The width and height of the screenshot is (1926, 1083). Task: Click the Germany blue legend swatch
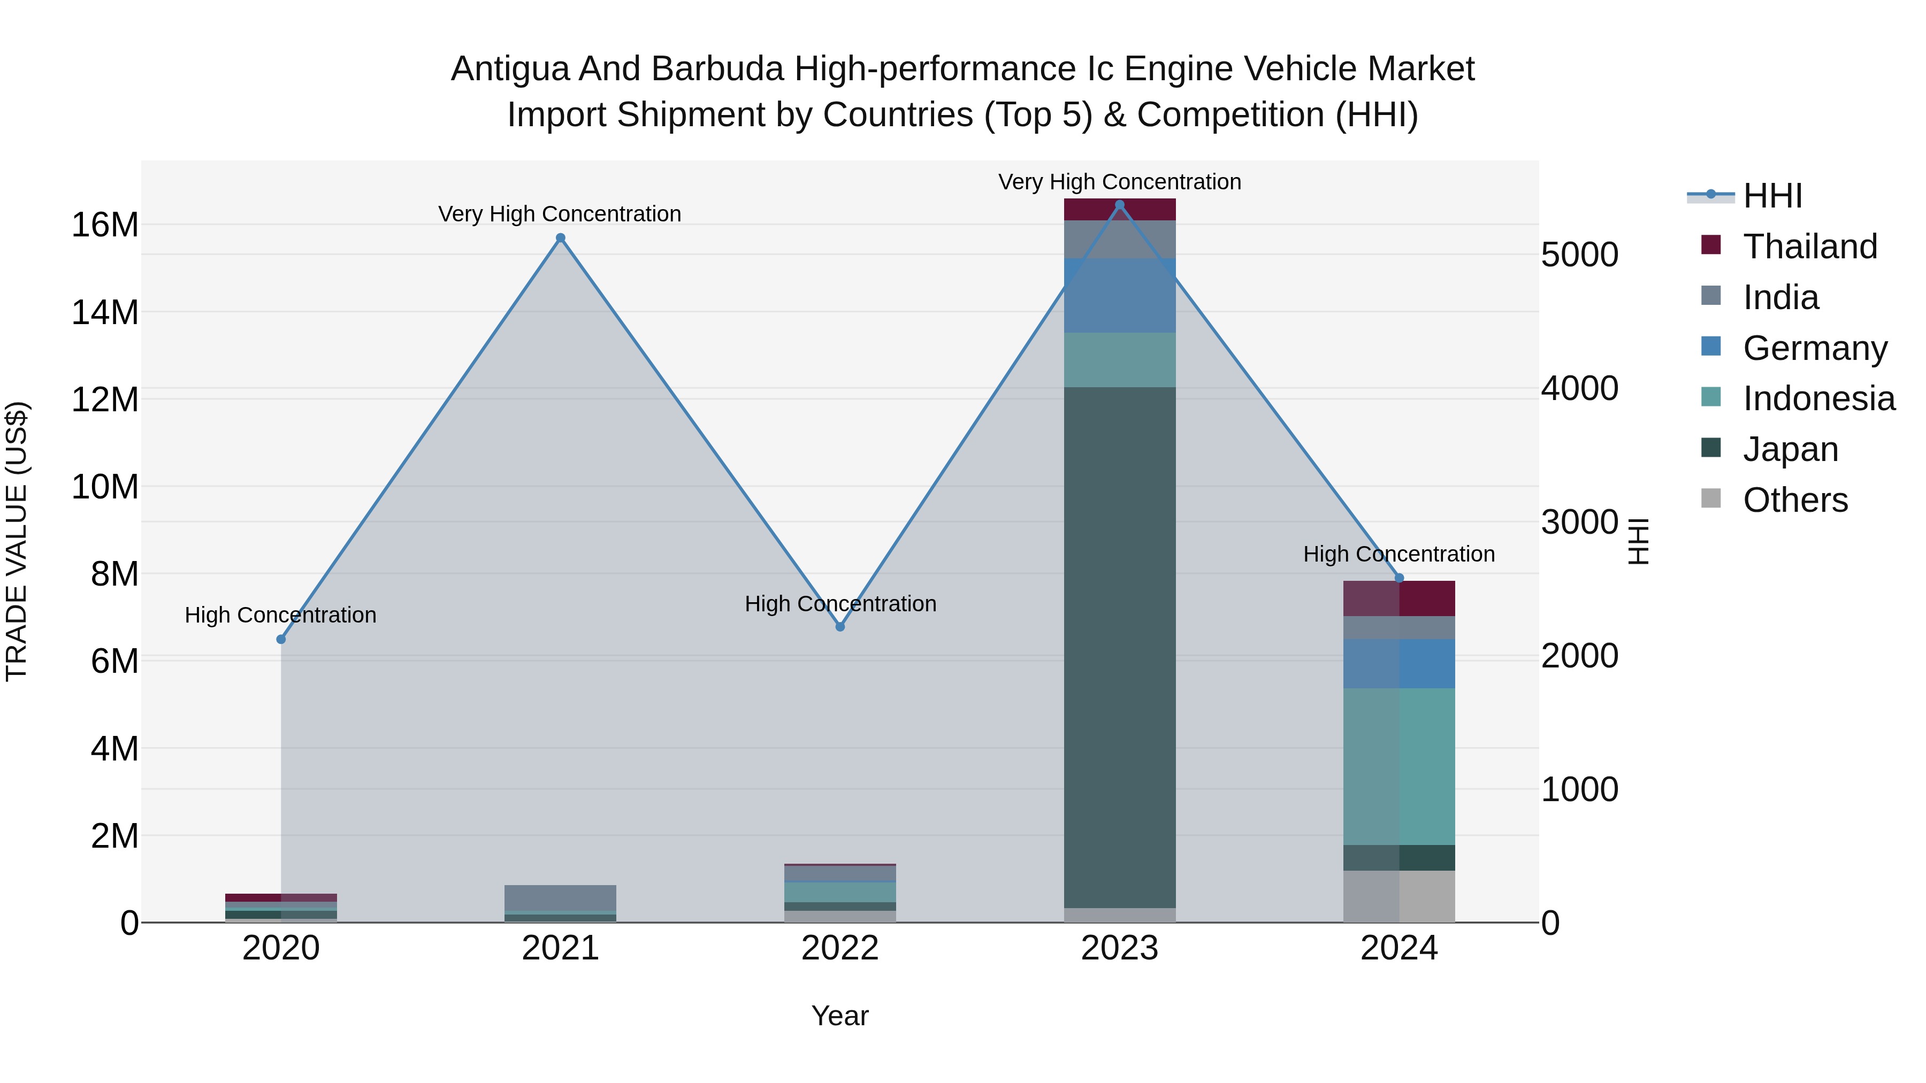[x=1711, y=346]
